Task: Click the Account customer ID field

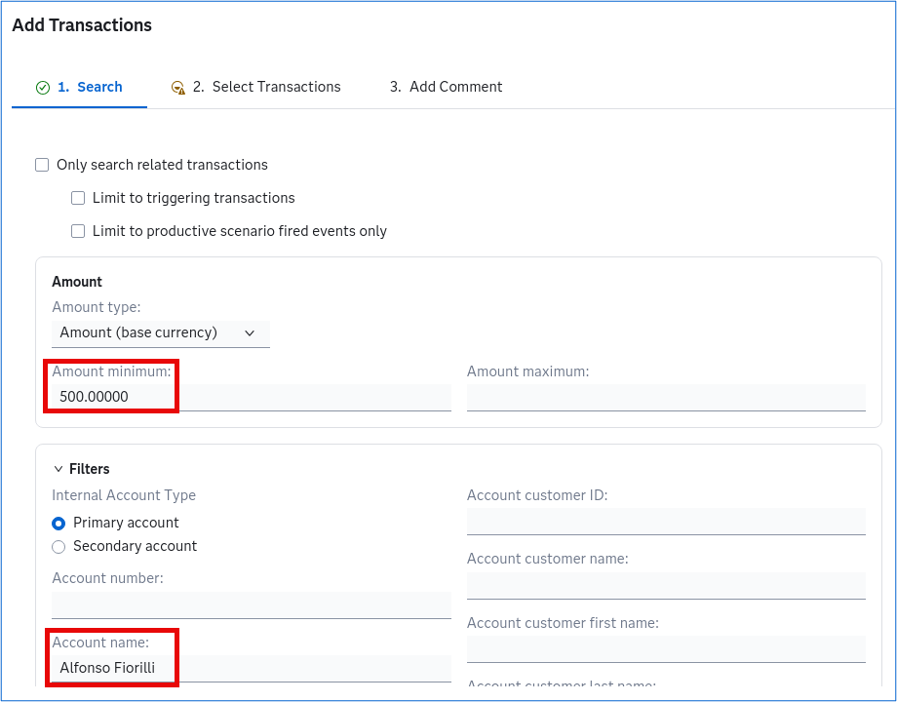Action: 666,522
